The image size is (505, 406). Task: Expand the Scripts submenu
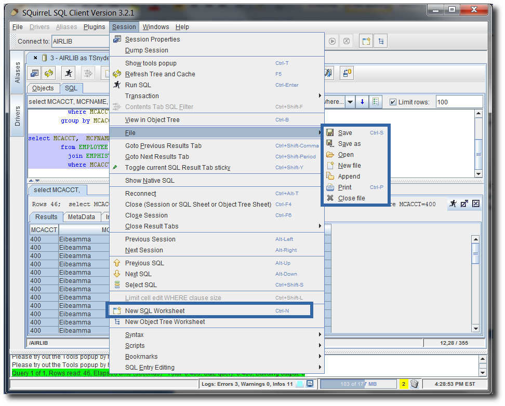(217, 346)
